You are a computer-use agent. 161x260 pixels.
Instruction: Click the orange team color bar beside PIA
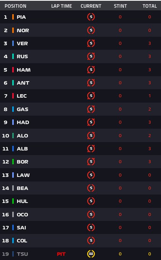point(13,17)
